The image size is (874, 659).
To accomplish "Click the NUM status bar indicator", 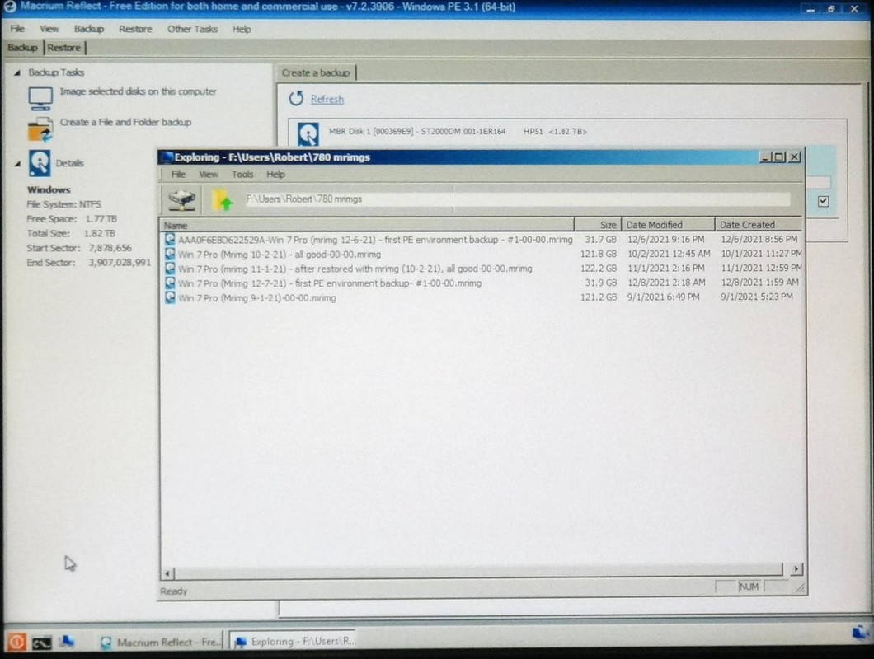I will 749,587.
